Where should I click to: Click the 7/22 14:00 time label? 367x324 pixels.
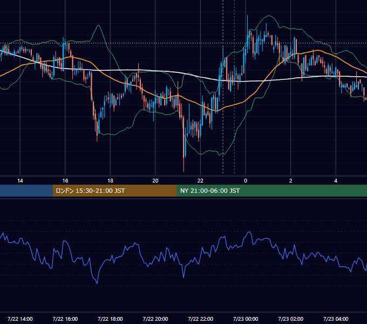[x=20, y=319]
